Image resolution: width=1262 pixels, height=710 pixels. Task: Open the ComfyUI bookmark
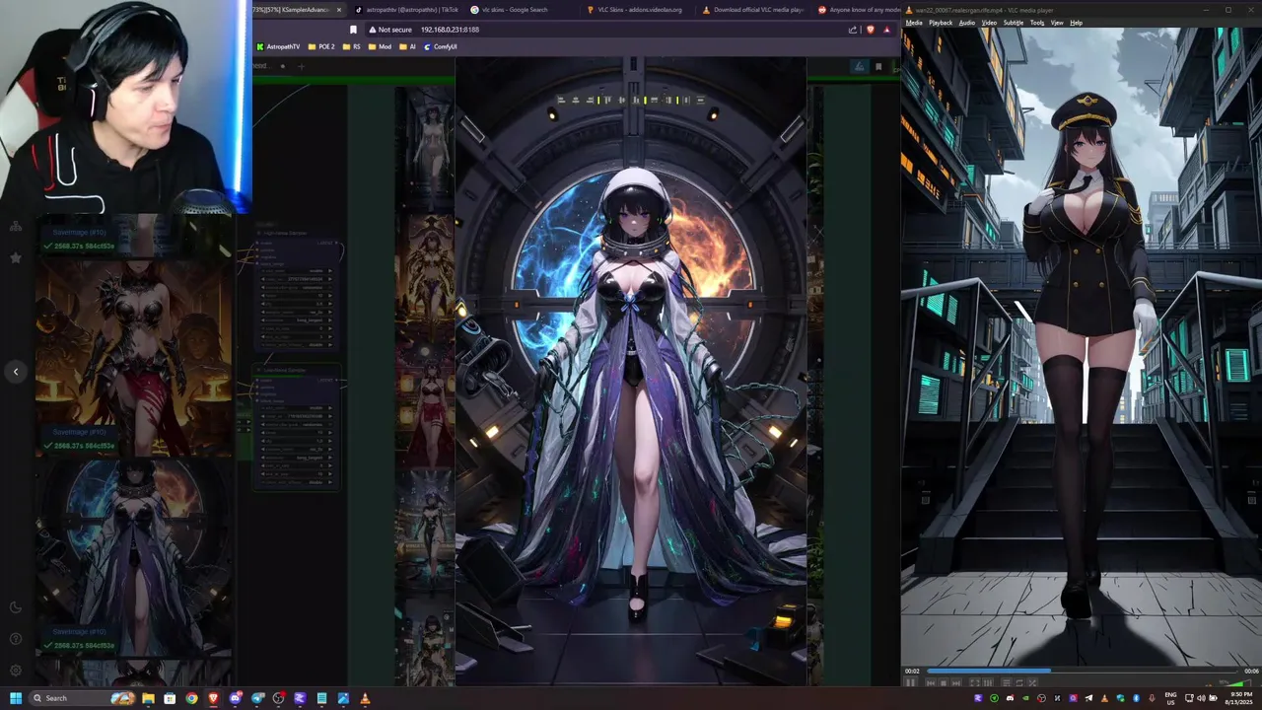[x=441, y=46]
